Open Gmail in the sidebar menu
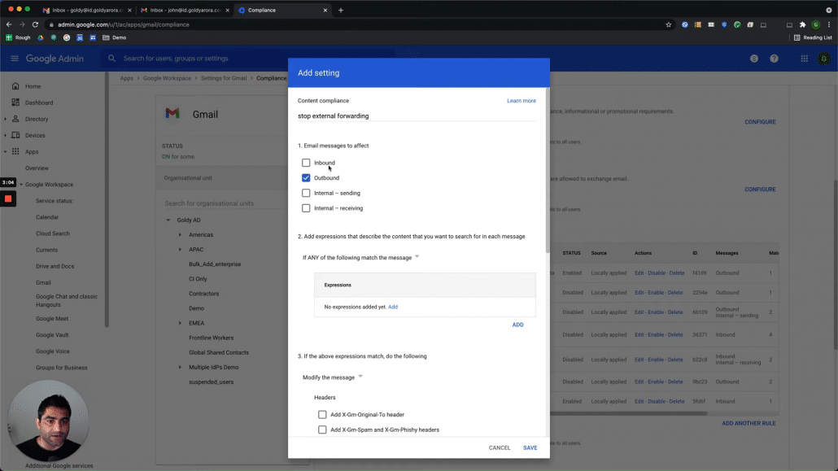 tap(43, 282)
